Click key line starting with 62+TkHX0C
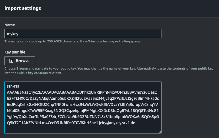Screen dimensions: 219x138 click(x=82, y=98)
